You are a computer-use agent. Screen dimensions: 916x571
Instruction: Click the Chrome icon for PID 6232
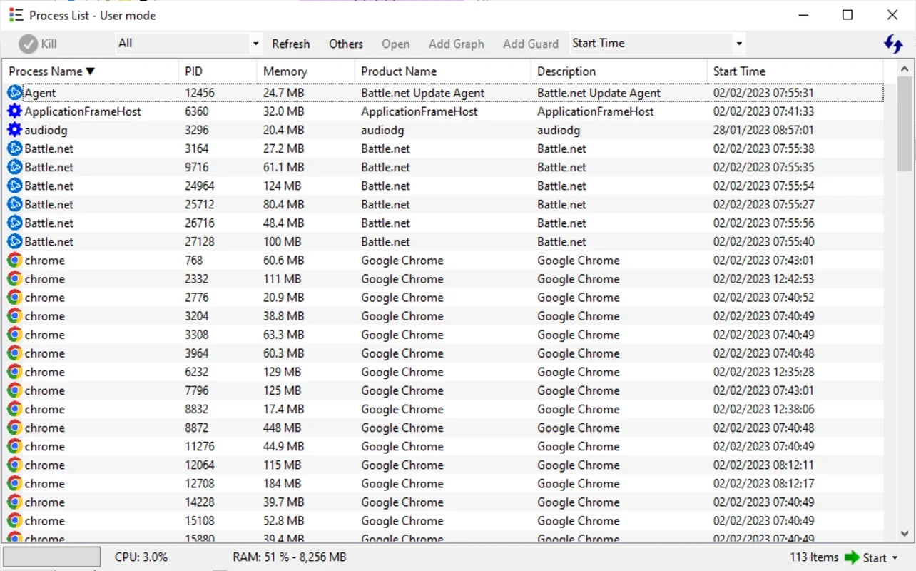[15, 371]
